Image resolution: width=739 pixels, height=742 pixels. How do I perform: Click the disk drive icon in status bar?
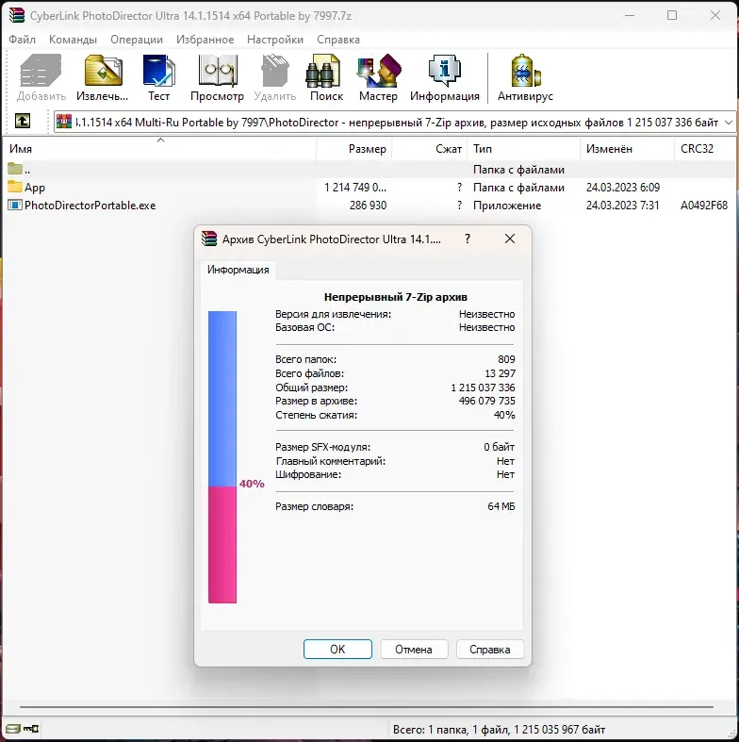point(13,728)
